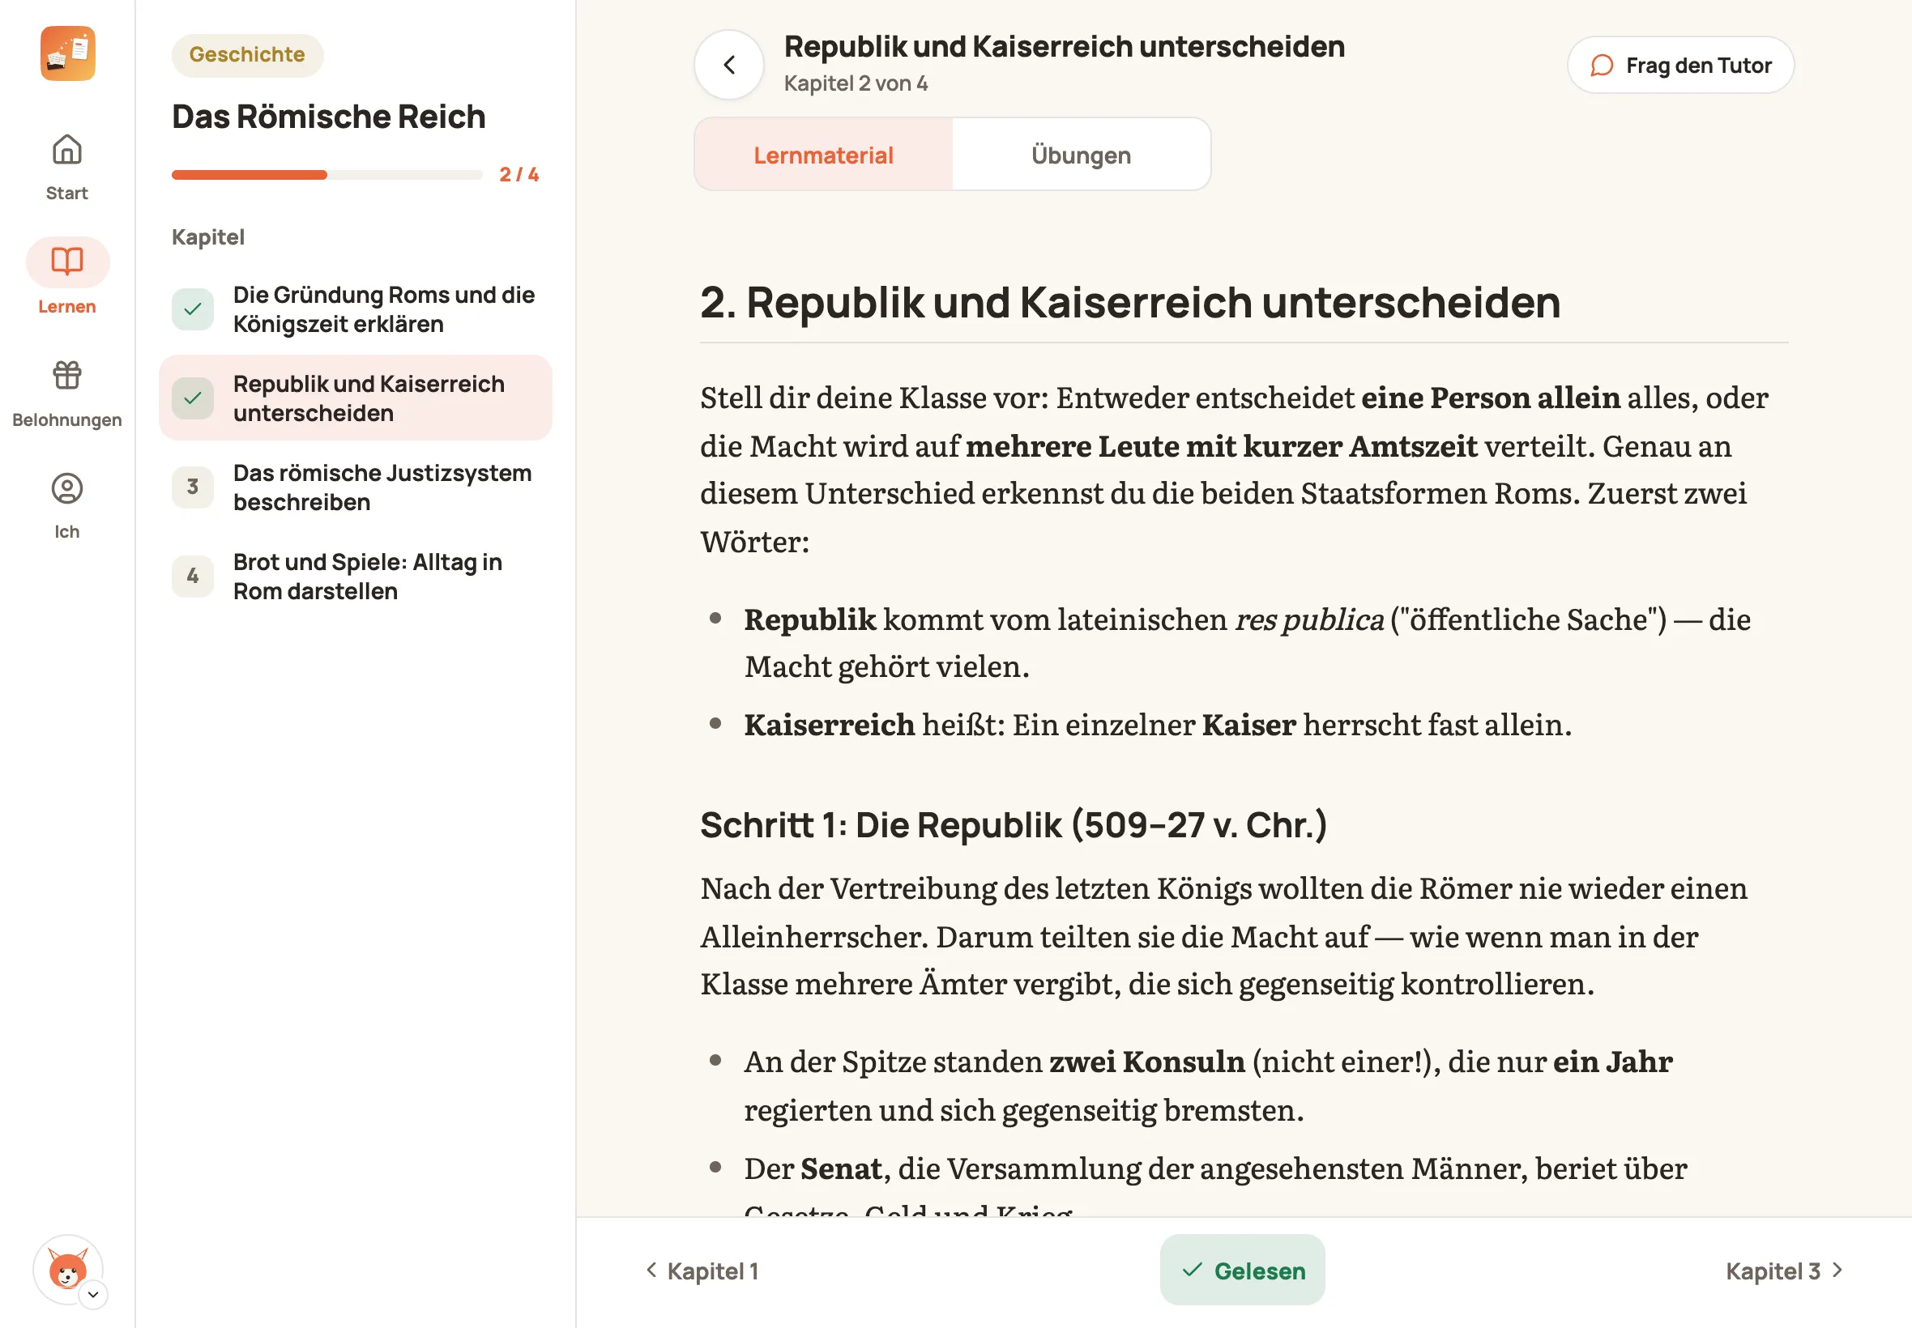Mark chapter as Gelesen

pyautogui.click(x=1242, y=1270)
